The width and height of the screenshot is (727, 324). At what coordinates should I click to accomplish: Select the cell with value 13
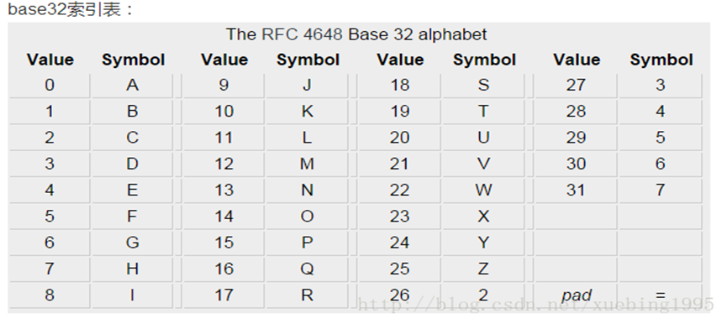coord(224,191)
